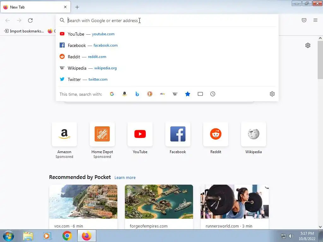323x242 pixels.
Task: Click the vertical scrollbar thumb
Action: coord(320,60)
